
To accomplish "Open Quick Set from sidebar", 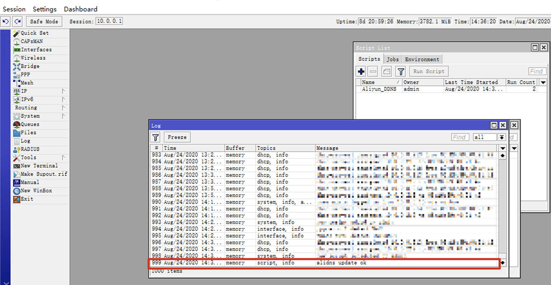I will coord(34,33).
